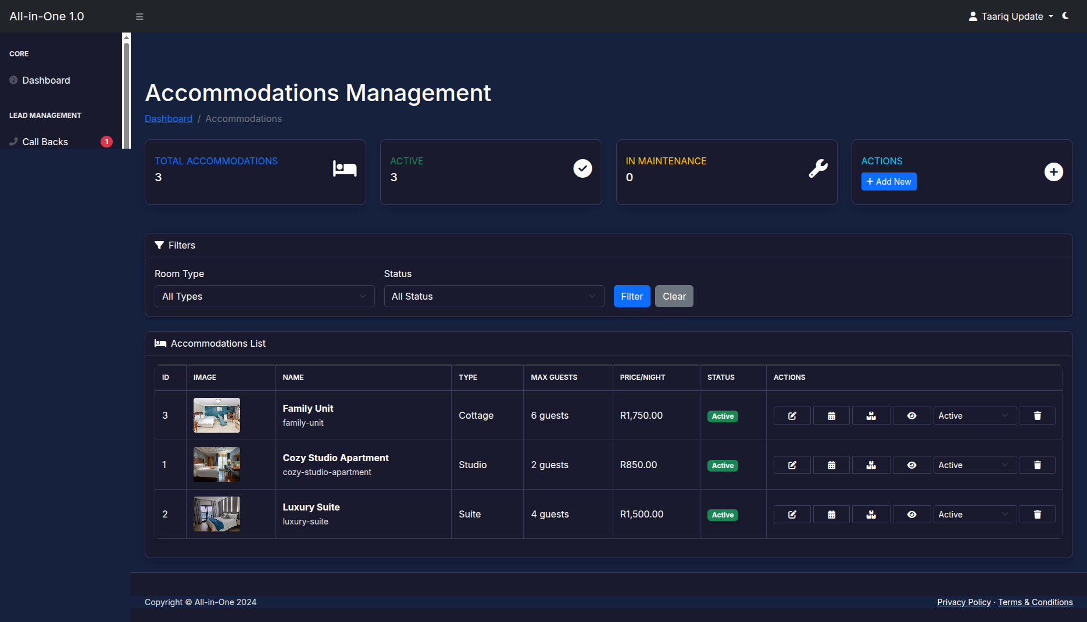Viewport: 1087px width, 622px height.
Task: Open calendar for Cozy Studio Apartment
Action: click(x=831, y=465)
